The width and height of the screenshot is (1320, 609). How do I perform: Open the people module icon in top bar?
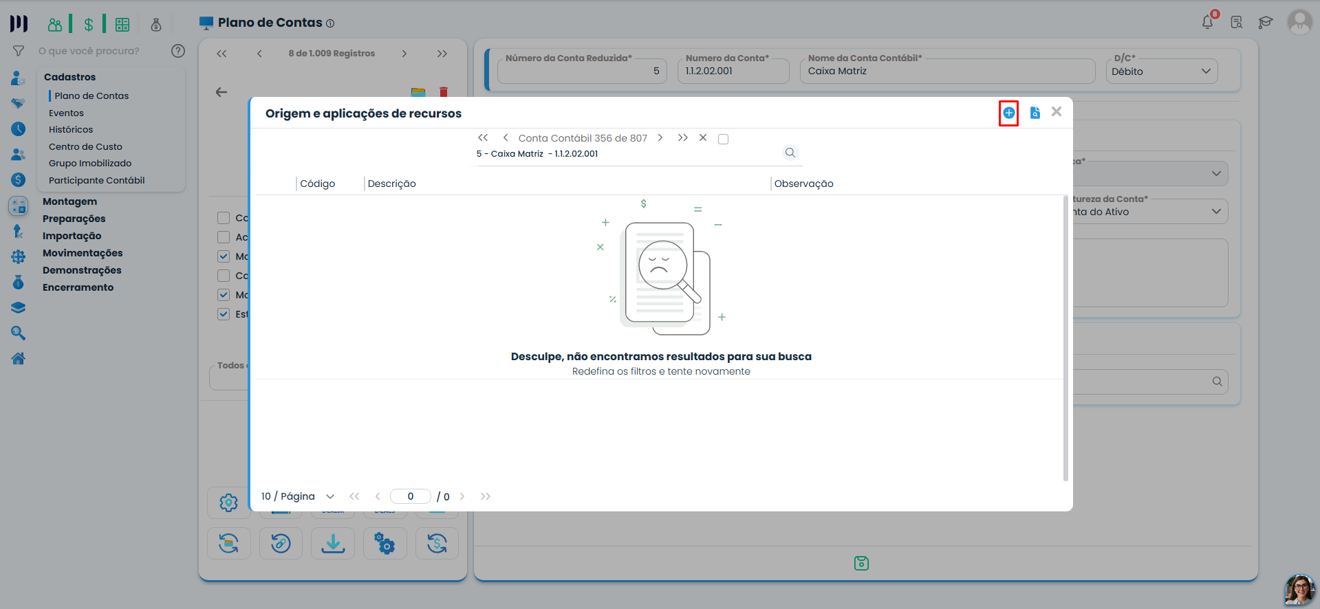[x=55, y=25]
